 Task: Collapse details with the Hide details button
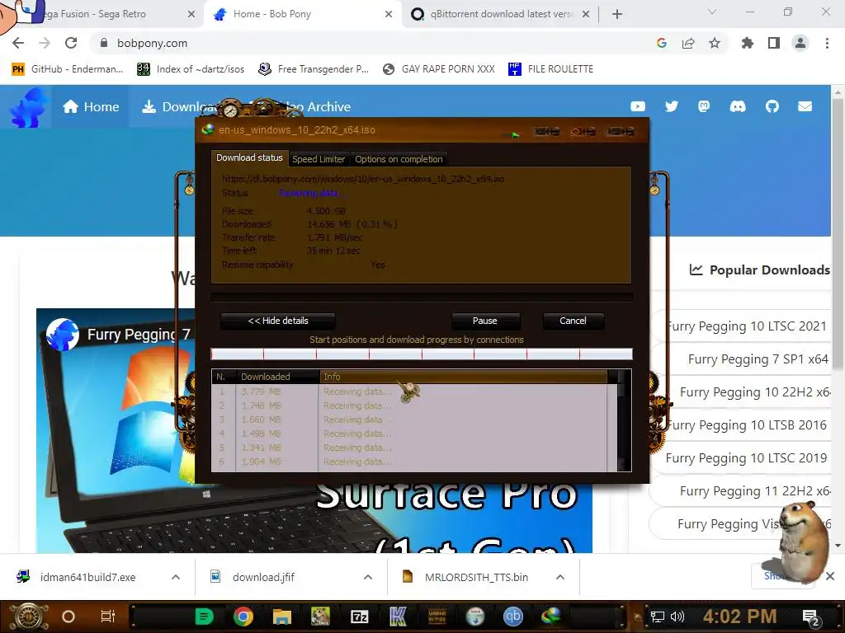(x=278, y=321)
